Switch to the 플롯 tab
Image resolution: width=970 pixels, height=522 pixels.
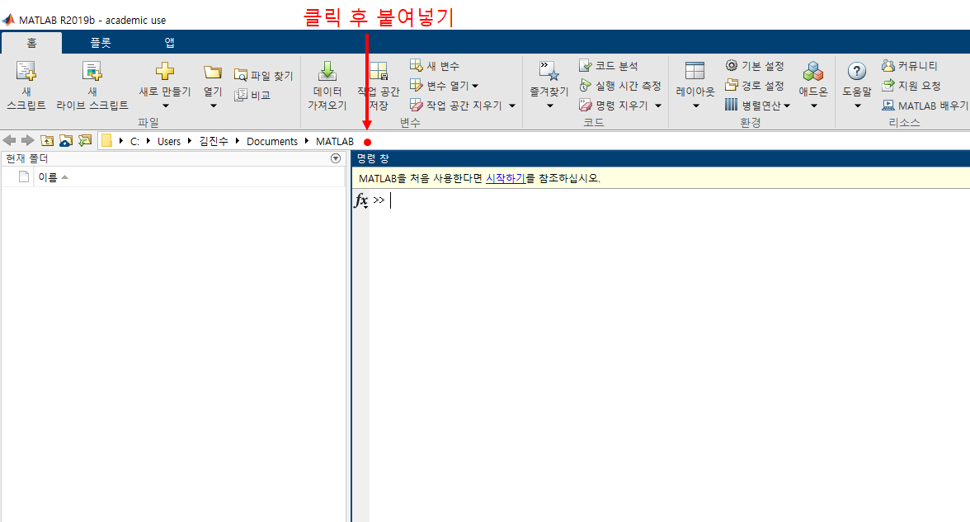[x=101, y=43]
